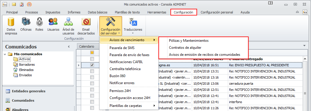
Task: Open the Usuarios ribbon icon
Action: [53, 25]
